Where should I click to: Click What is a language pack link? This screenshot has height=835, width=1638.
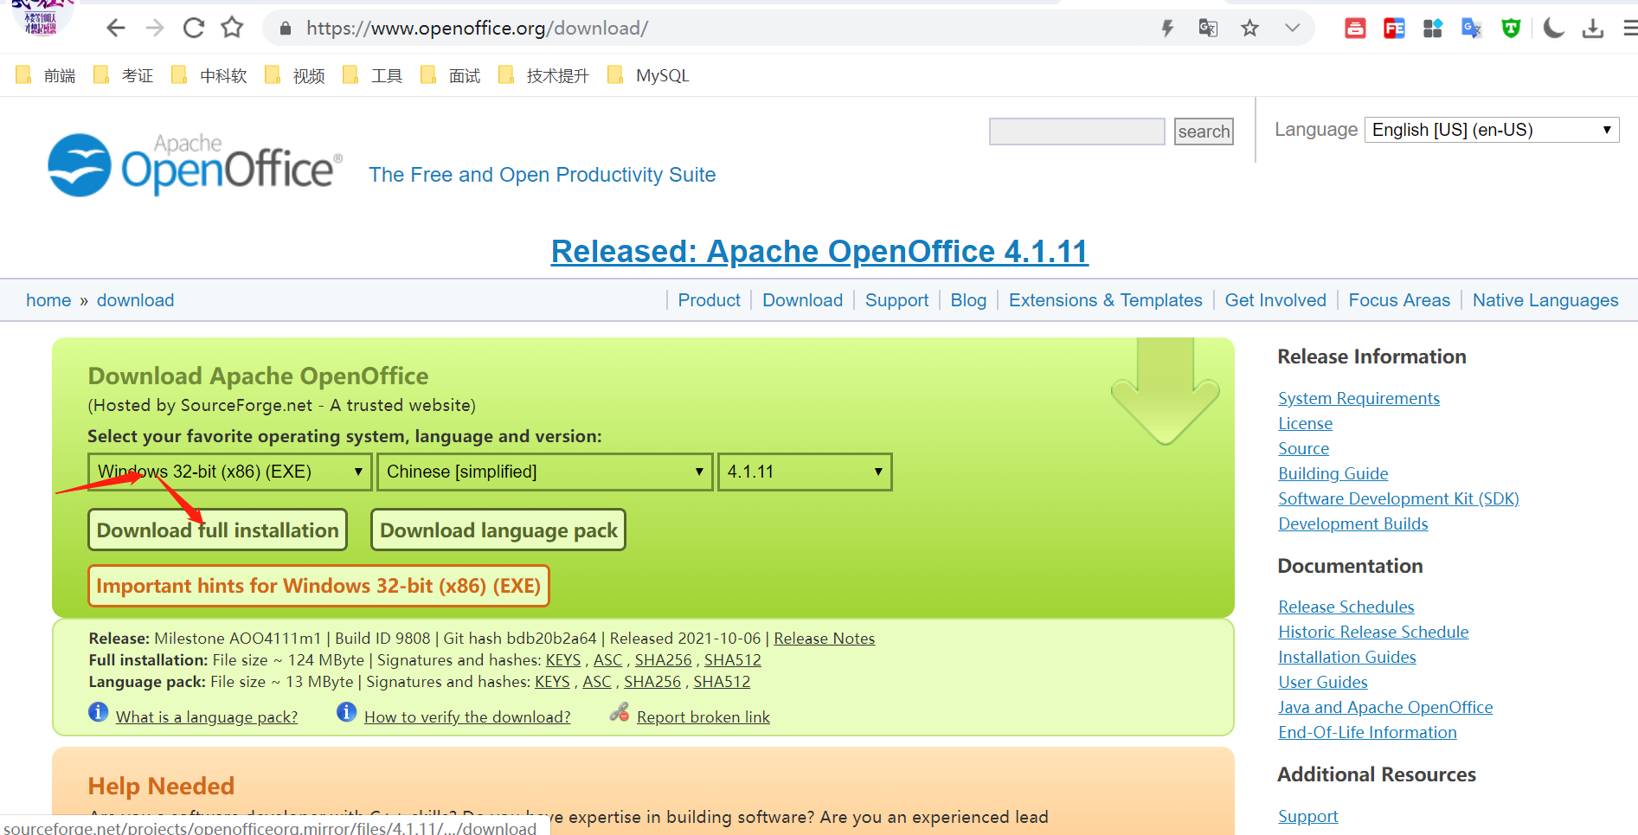(207, 717)
